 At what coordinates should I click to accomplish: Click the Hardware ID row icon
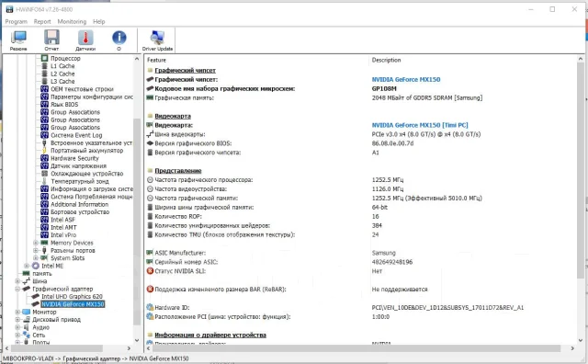(150, 307)
